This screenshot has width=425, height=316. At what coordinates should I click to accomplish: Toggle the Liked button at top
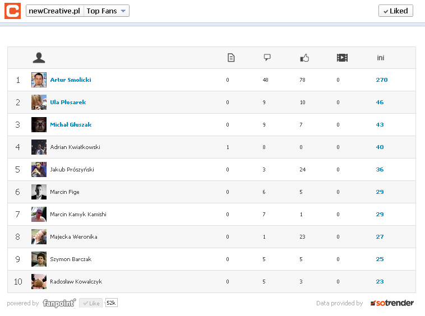(x=395, y=11)
